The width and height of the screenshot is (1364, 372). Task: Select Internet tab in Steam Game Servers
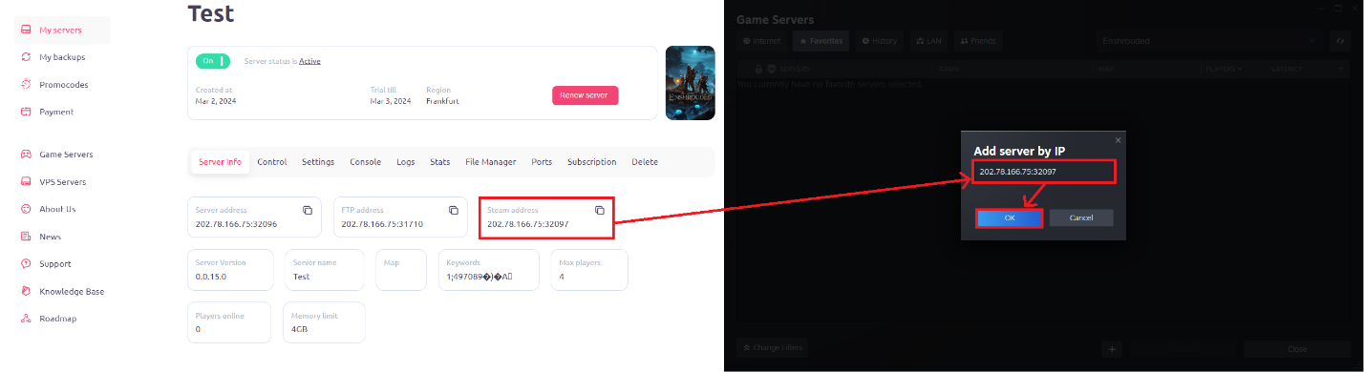(x=762, y=41)
